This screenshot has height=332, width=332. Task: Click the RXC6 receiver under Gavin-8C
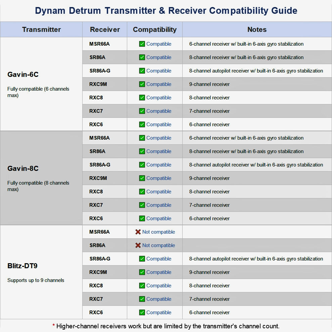(96, 219)
